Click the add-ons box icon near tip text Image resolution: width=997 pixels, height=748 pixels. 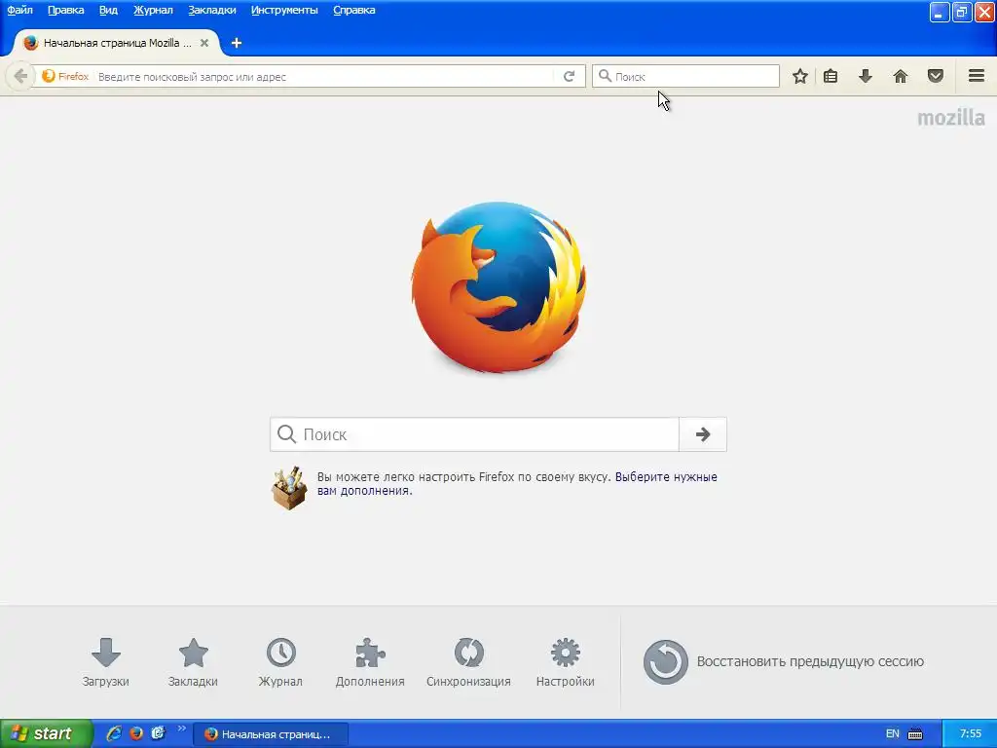tap(289, 488)
